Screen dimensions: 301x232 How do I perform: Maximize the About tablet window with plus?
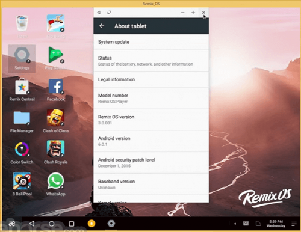point(193,13)
